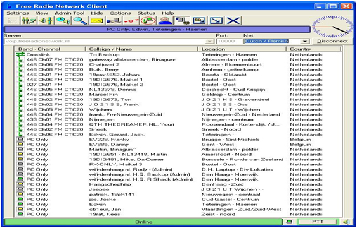Select the 19DIG673, Ton row
Viewport: 357px width, 228px height.
(x=179, y=100)
